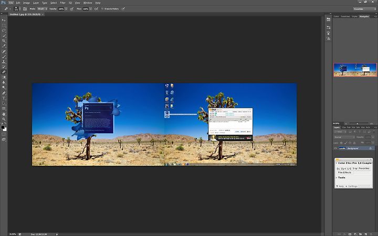The image size is (378, 236).
Task: Select the Brush tool
Action: (x=4, y=57)
